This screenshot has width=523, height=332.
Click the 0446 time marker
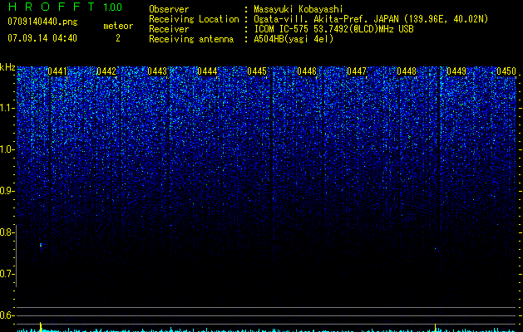pos(307,71)
